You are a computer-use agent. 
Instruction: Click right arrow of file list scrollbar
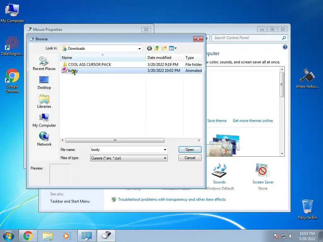click(199, 140)
